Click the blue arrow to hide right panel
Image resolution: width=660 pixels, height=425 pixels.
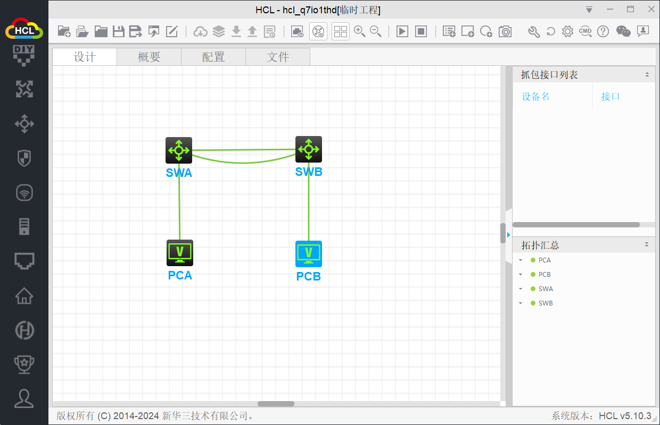pyautogui.click(x=508, y=234)
